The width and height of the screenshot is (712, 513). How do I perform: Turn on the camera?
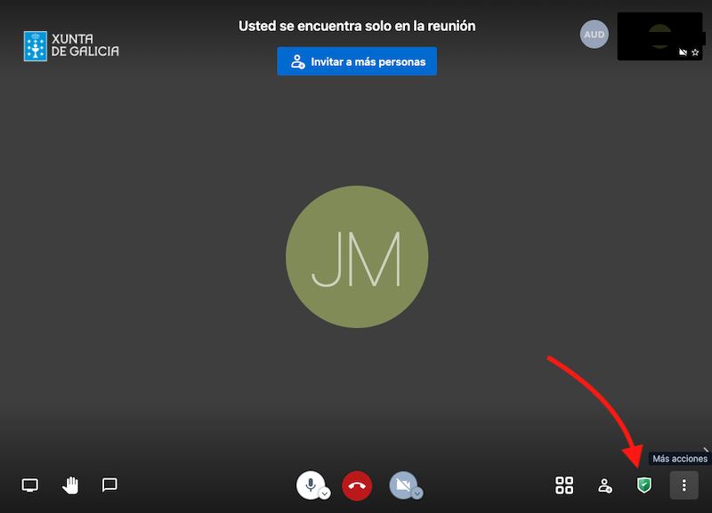click(x=402, y=485)
